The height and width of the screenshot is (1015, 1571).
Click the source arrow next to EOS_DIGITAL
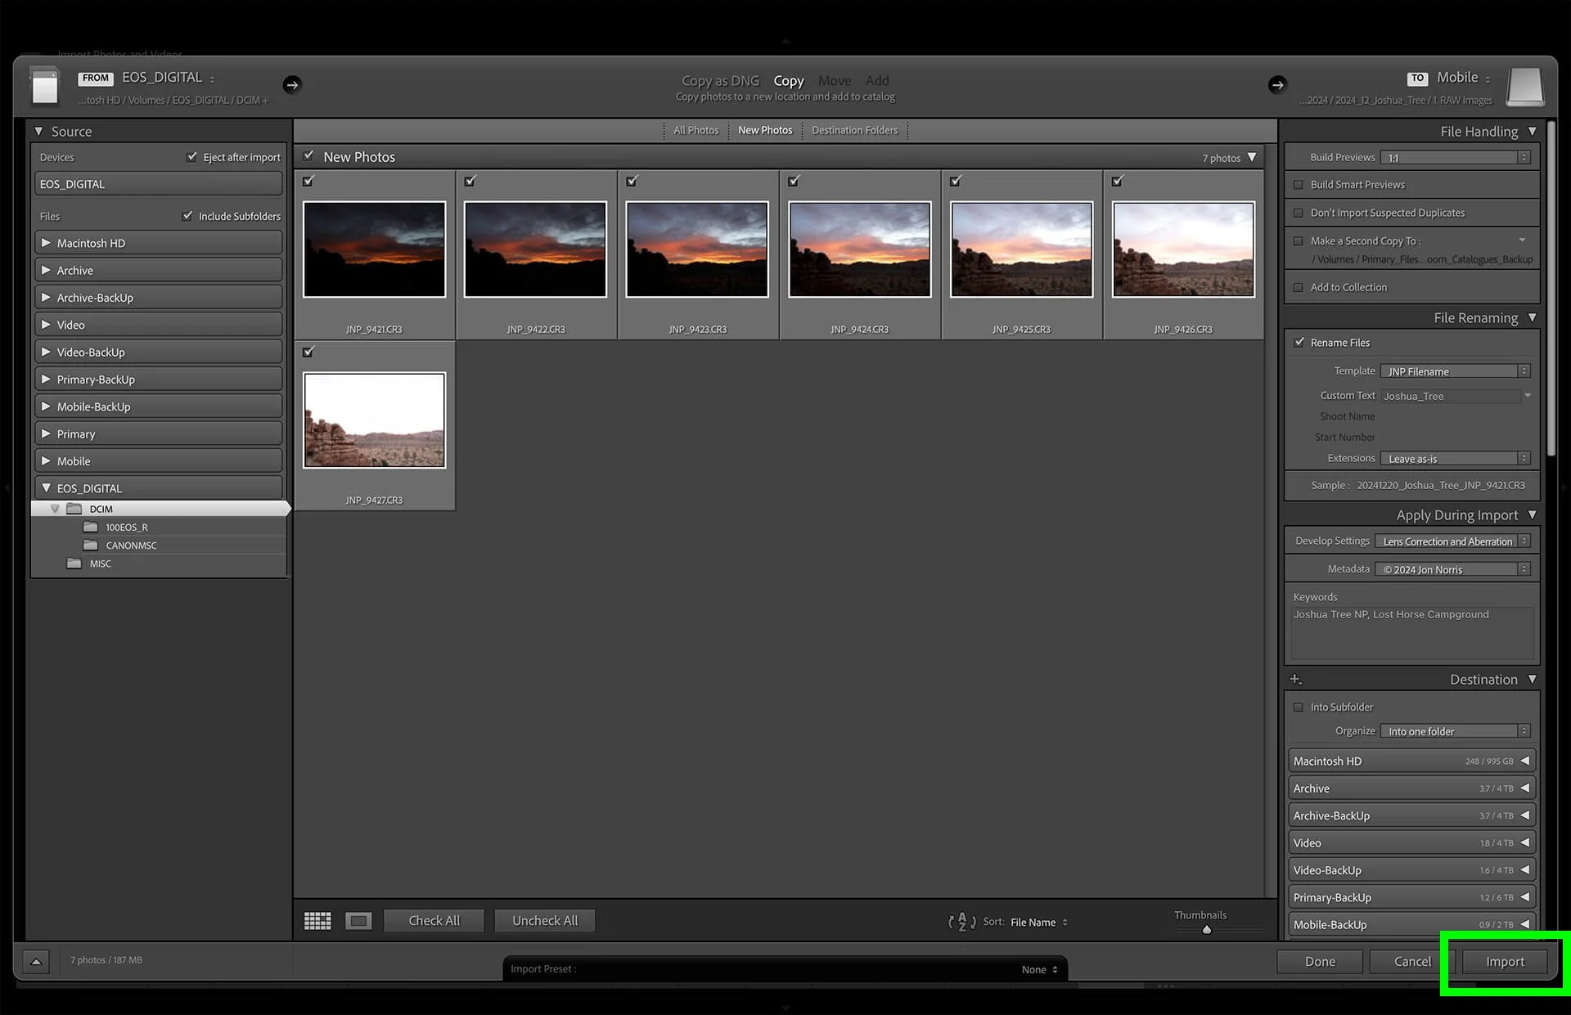tap(292, 84)
